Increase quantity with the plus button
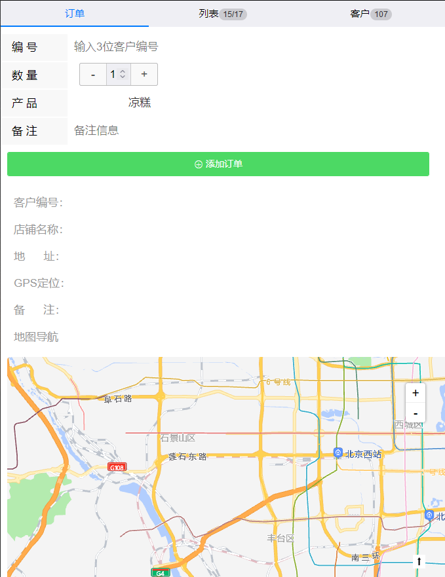Image resolution: width=445 pixels, height=577 pixels. [x=144, y=75]
